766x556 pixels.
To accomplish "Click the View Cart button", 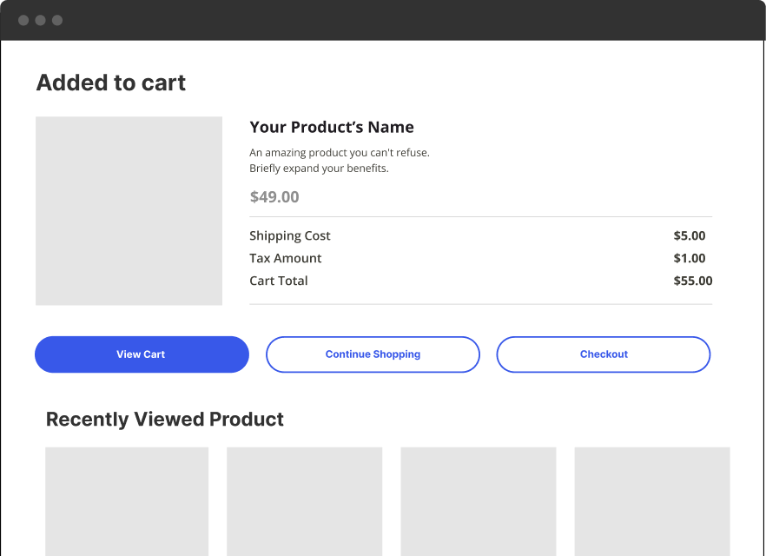I will (x=142, y=354).
